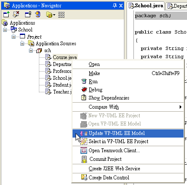
Task: Click the Commit Project icon
Action: [x=84, y=159]
